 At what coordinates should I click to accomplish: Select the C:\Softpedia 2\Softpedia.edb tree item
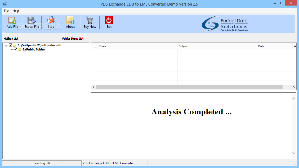click(39, 45)
